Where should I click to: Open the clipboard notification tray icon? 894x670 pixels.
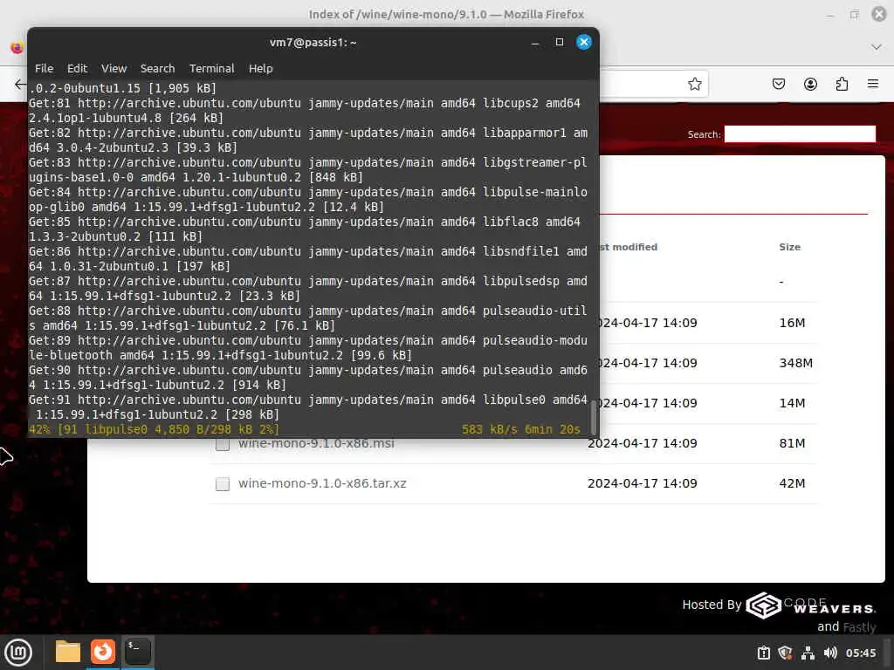click(763, 653)
